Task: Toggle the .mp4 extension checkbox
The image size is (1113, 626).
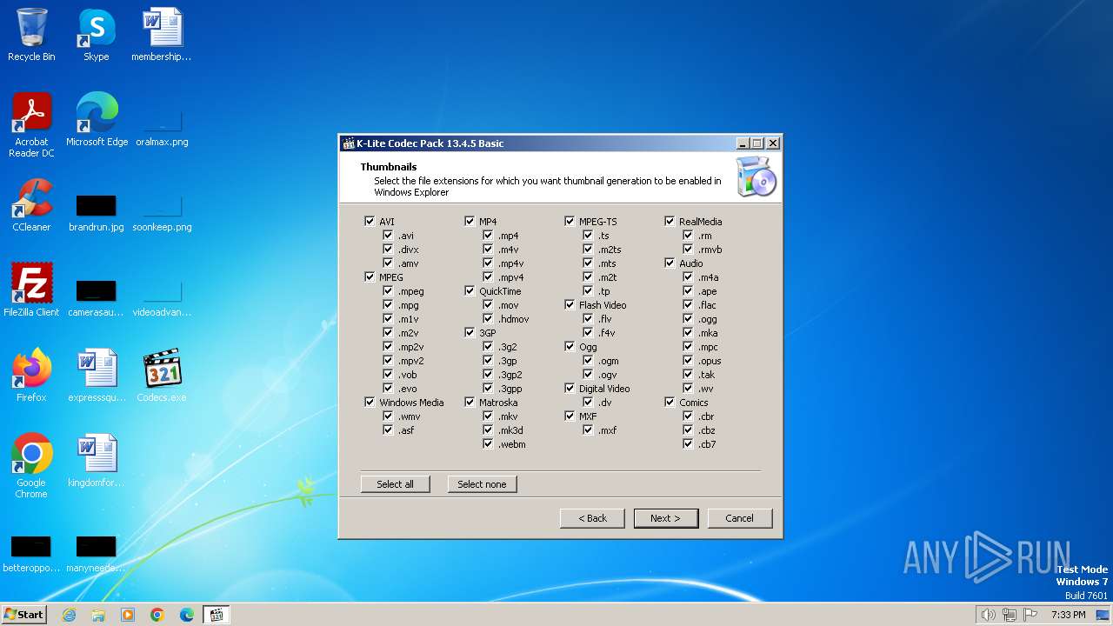Action: tap(488, 236)
